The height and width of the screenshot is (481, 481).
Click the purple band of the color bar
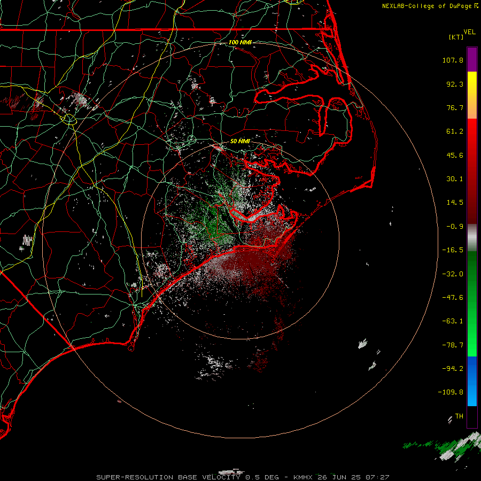472,59
